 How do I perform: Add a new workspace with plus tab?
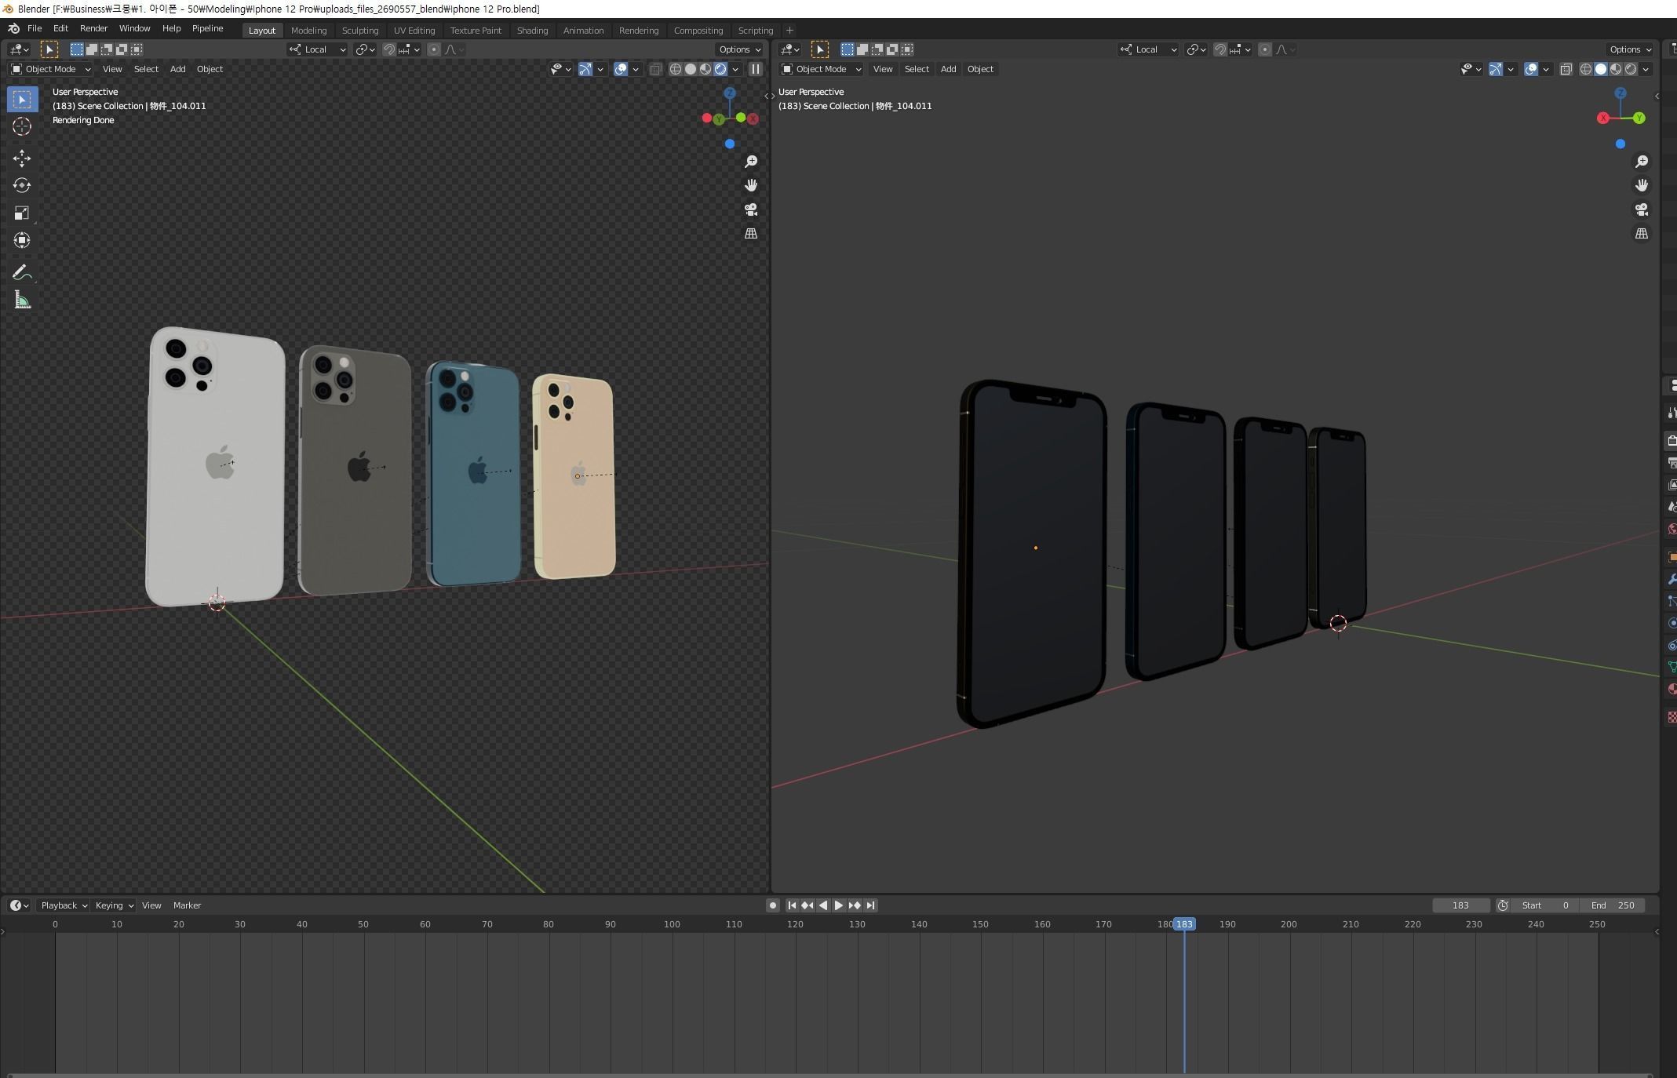pos(789,30)
